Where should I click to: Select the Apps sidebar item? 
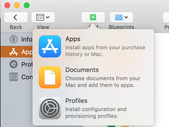17,52
